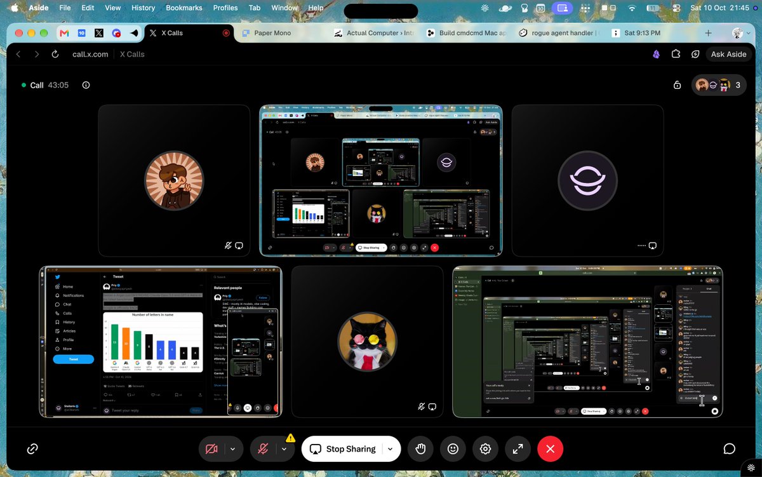762x477 pixels.
Task: Select the planet logo participant tile
Action: 588,180
